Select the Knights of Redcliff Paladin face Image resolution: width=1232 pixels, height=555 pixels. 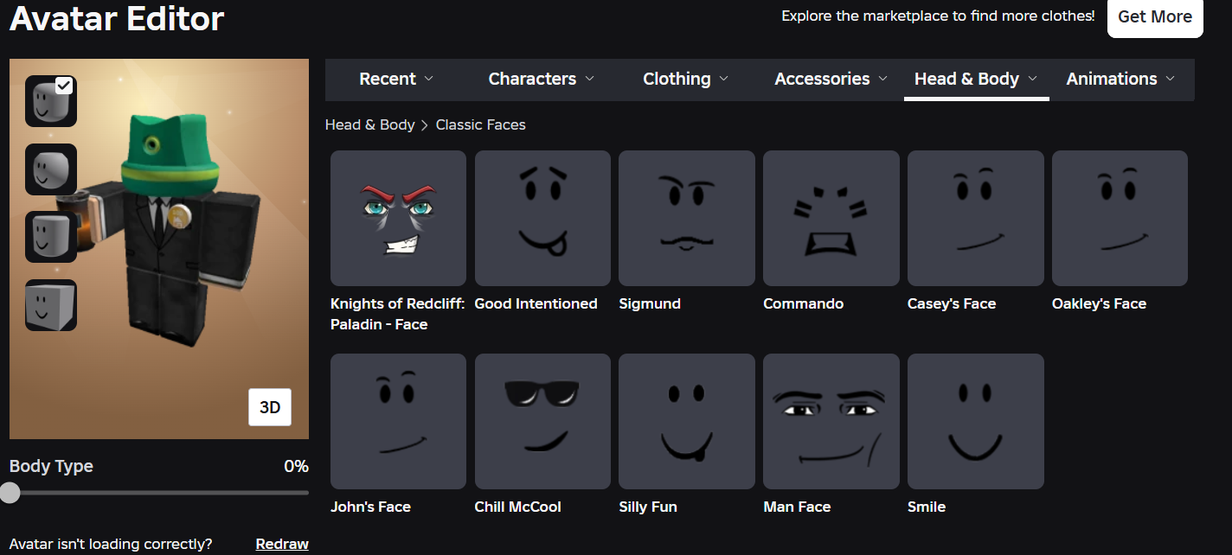(x=398, y=218)
